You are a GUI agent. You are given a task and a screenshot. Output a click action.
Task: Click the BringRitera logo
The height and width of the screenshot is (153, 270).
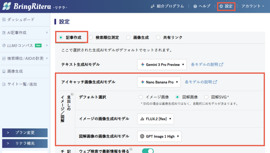[35, 6]
